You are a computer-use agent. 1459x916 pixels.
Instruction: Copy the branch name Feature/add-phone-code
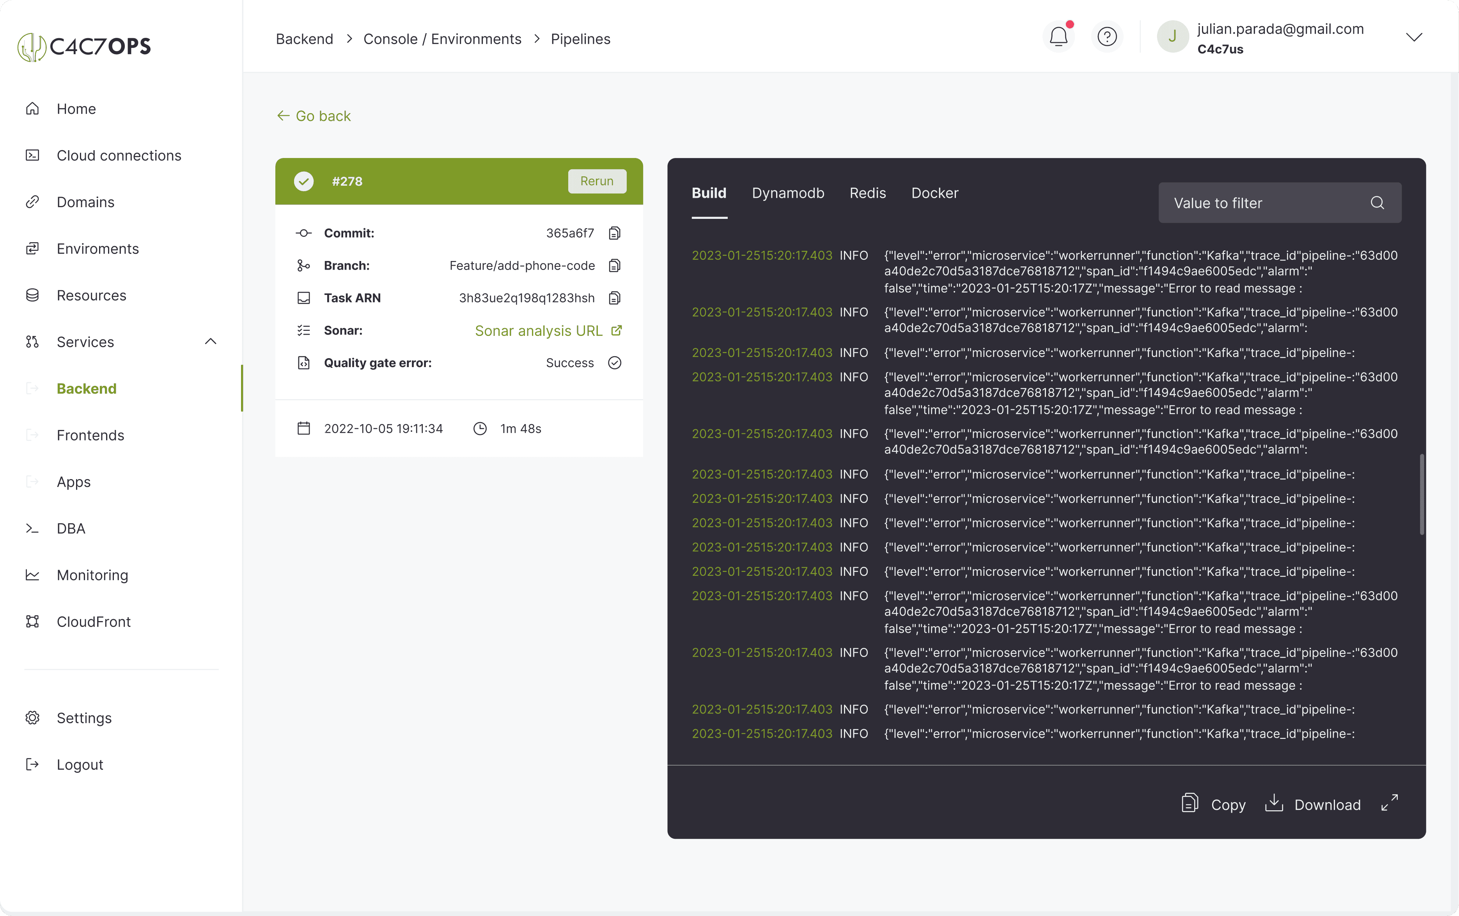[x=614, y=265]
